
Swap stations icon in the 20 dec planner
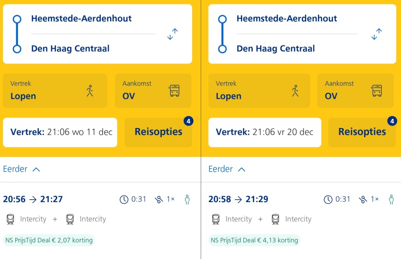tap(376, 34)
